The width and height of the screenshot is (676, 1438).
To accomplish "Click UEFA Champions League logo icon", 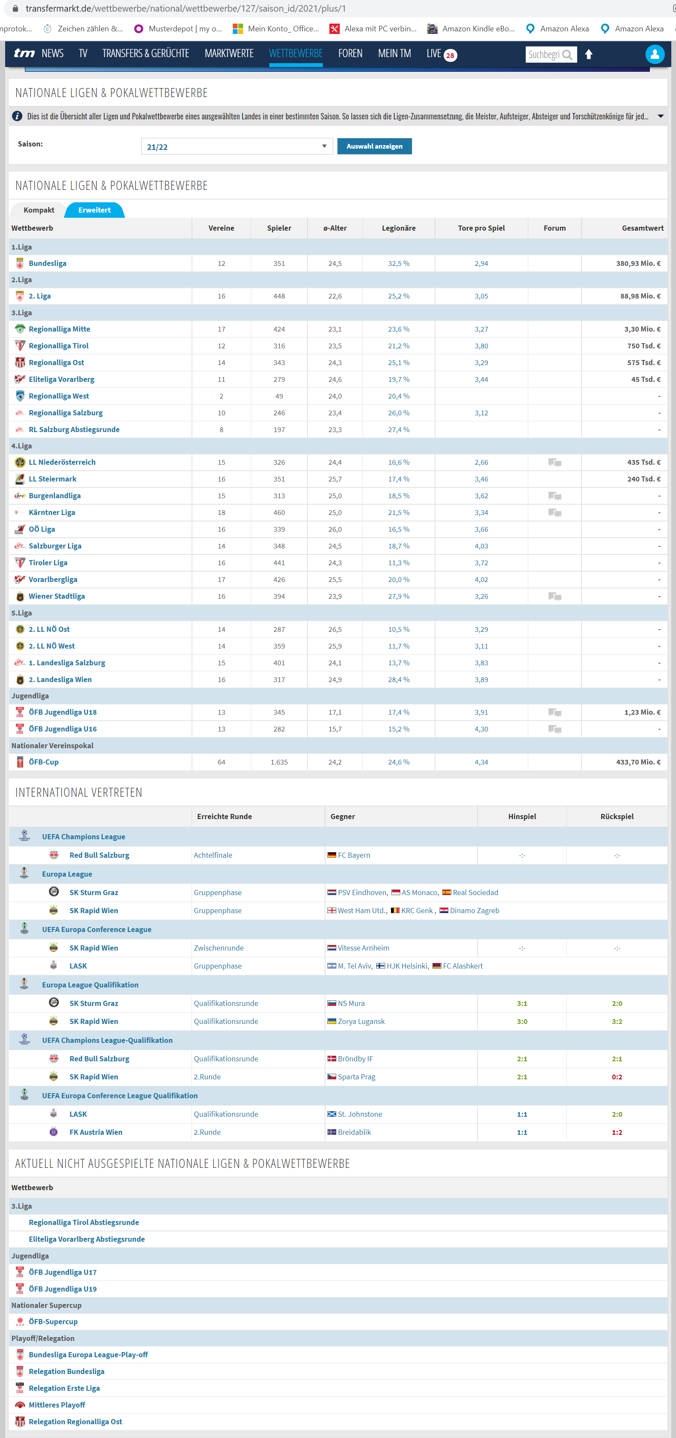I will [x=24, y=836].
